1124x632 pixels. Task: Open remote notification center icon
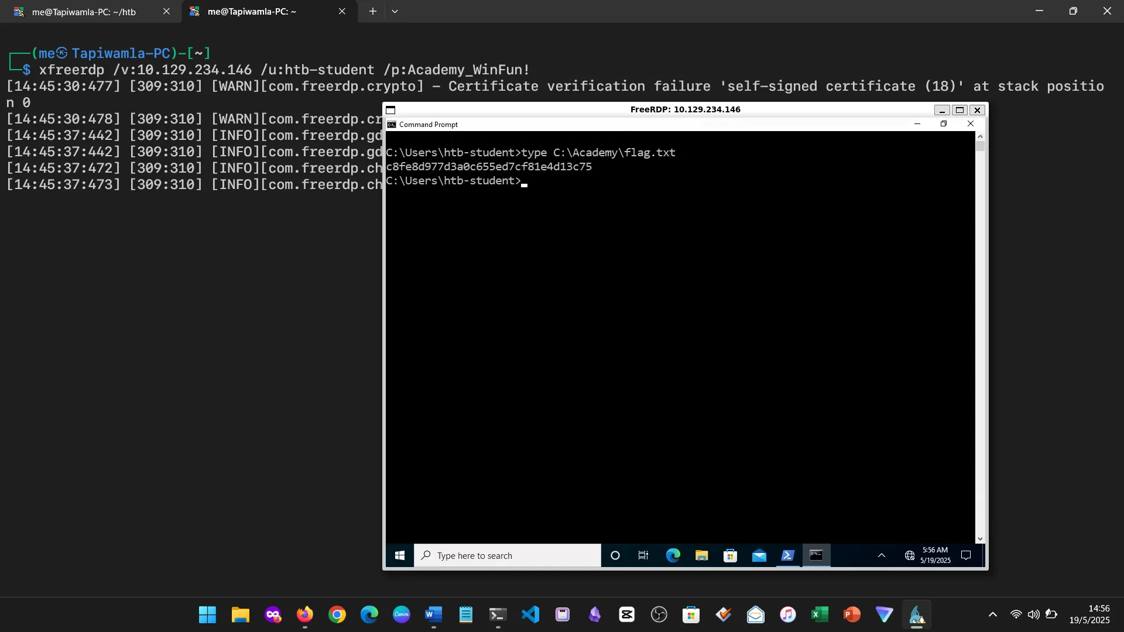point(966,555)
